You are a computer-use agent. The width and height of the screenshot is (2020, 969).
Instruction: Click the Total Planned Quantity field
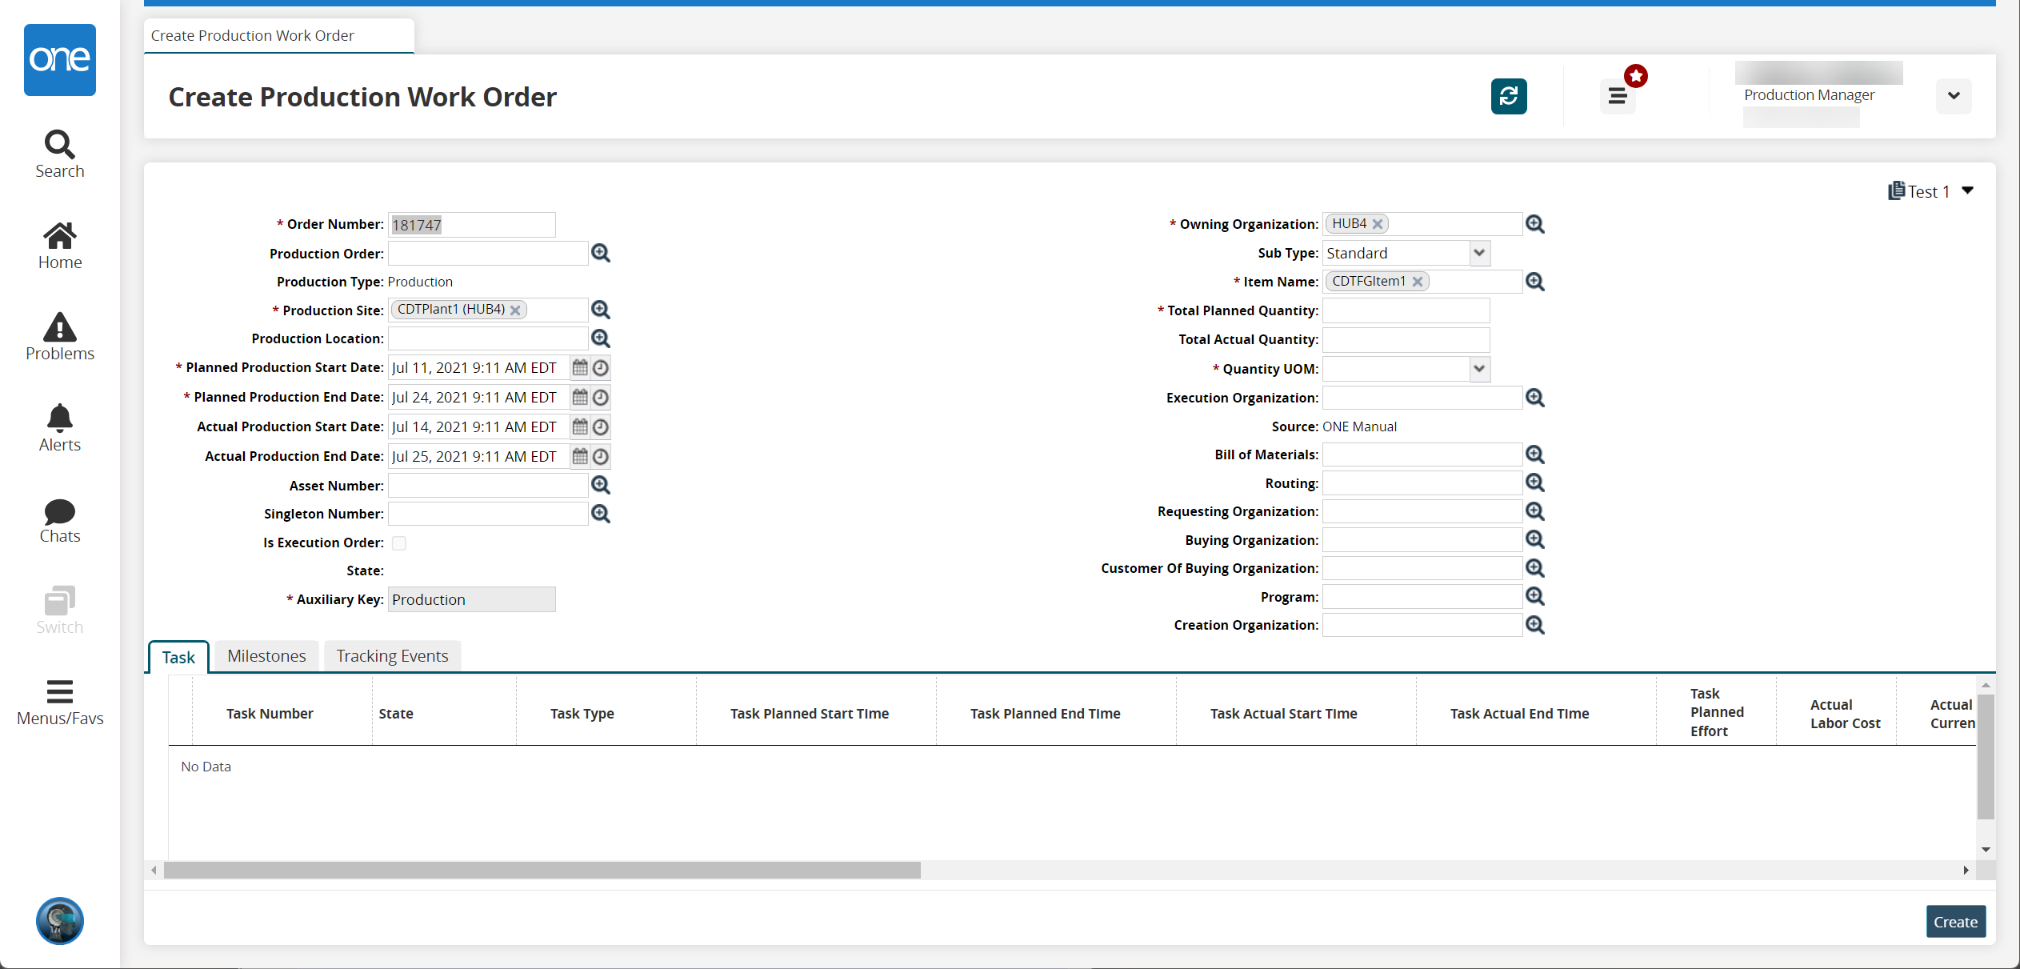tap(1406, 310)
